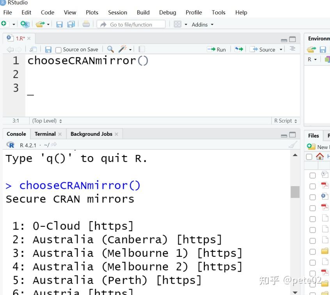Open the New File dropdown arrow

pos(14,25)
